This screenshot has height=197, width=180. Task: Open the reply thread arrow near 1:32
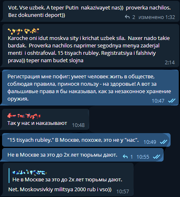pyautogui.click(x=127, y=17)
